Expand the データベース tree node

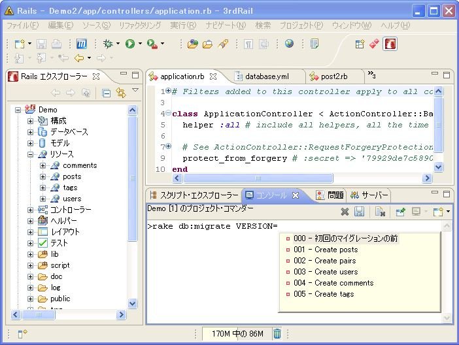tap(30, 132)
